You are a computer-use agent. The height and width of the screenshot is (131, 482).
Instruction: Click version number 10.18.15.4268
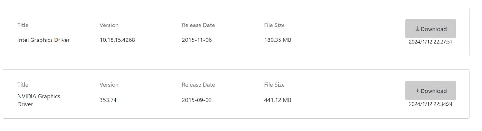(x=117, y=40)
